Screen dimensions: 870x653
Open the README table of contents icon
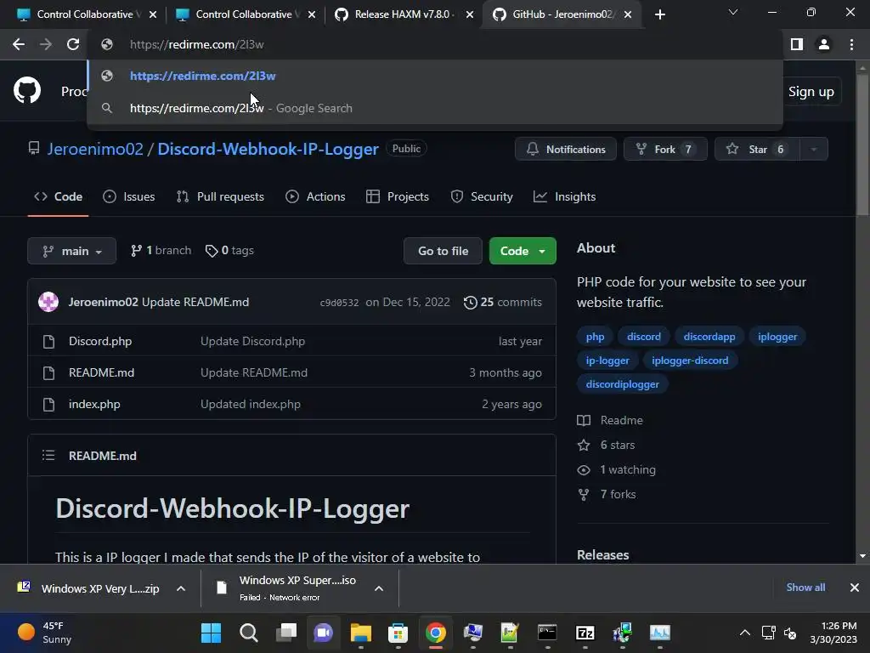48,456
